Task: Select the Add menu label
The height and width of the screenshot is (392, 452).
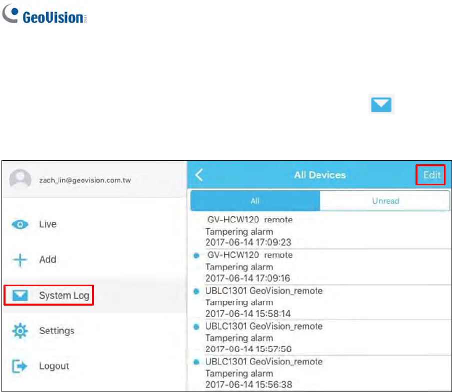Action: pos(48,260)
